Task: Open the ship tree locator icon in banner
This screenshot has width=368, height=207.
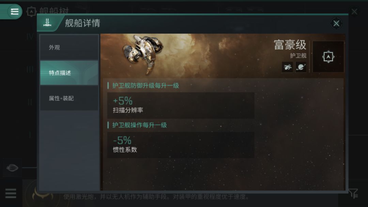Action: point(328,57)
